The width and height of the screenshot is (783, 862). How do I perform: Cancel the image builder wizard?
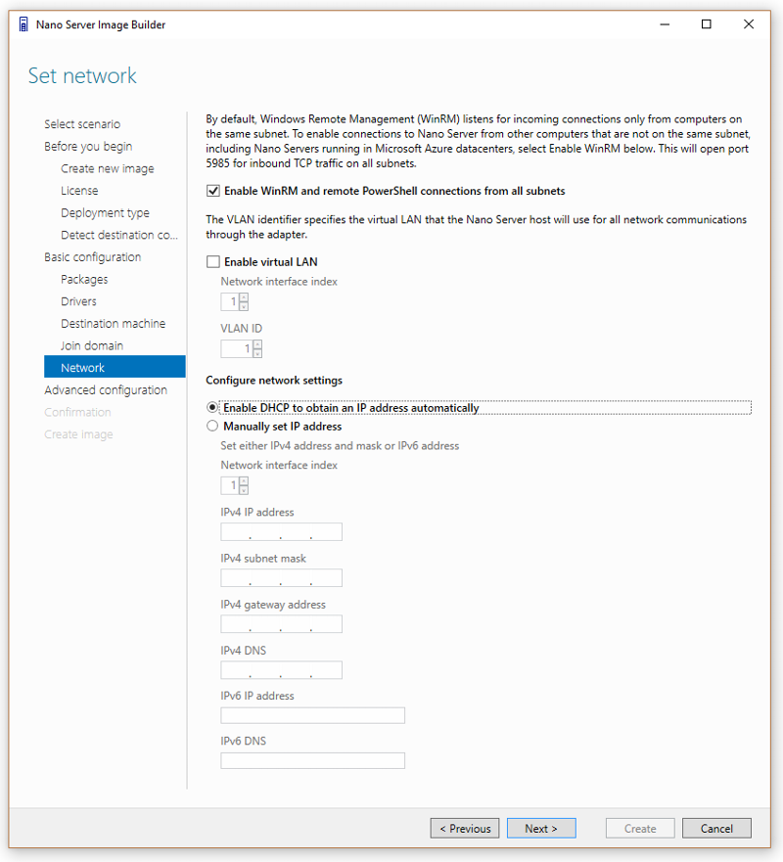pyautogui.click(x=716, y=828)
